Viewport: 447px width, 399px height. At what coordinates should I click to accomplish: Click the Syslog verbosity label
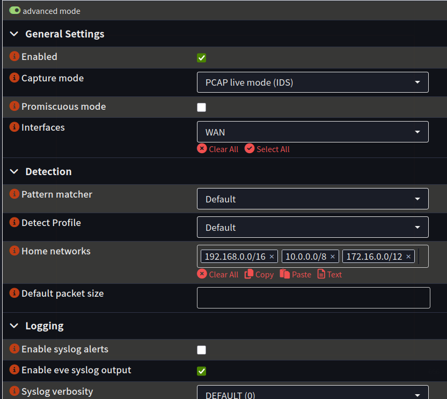[57, 392]
